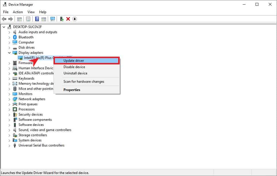This screenshot has height=176, width=277.
Task: Expand the Sound, video and game controllers branch
Action: pos(9,130)
